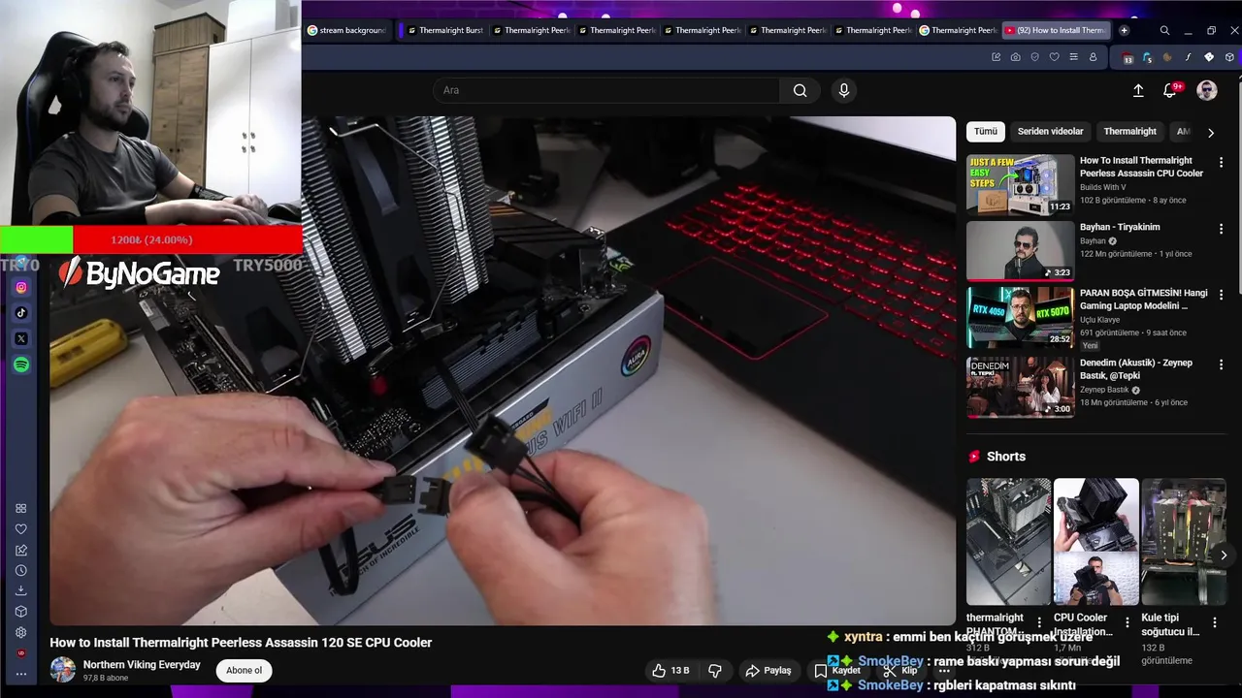Switch to the active How to Install Therm tab
The width and height of the screenshot is (1242, 698).
click(1056, 30)
